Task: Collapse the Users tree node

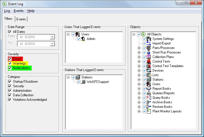Action: click(x=68, y=35)
